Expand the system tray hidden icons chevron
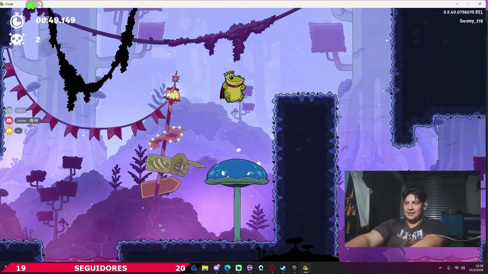Screen dimensions: 488x274 pyautogui.click(x=440, y=268)
